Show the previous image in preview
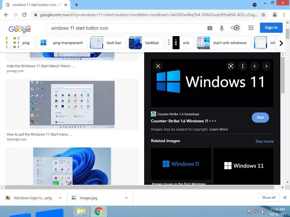Screen dimensions: 290x217 [255, 66]
